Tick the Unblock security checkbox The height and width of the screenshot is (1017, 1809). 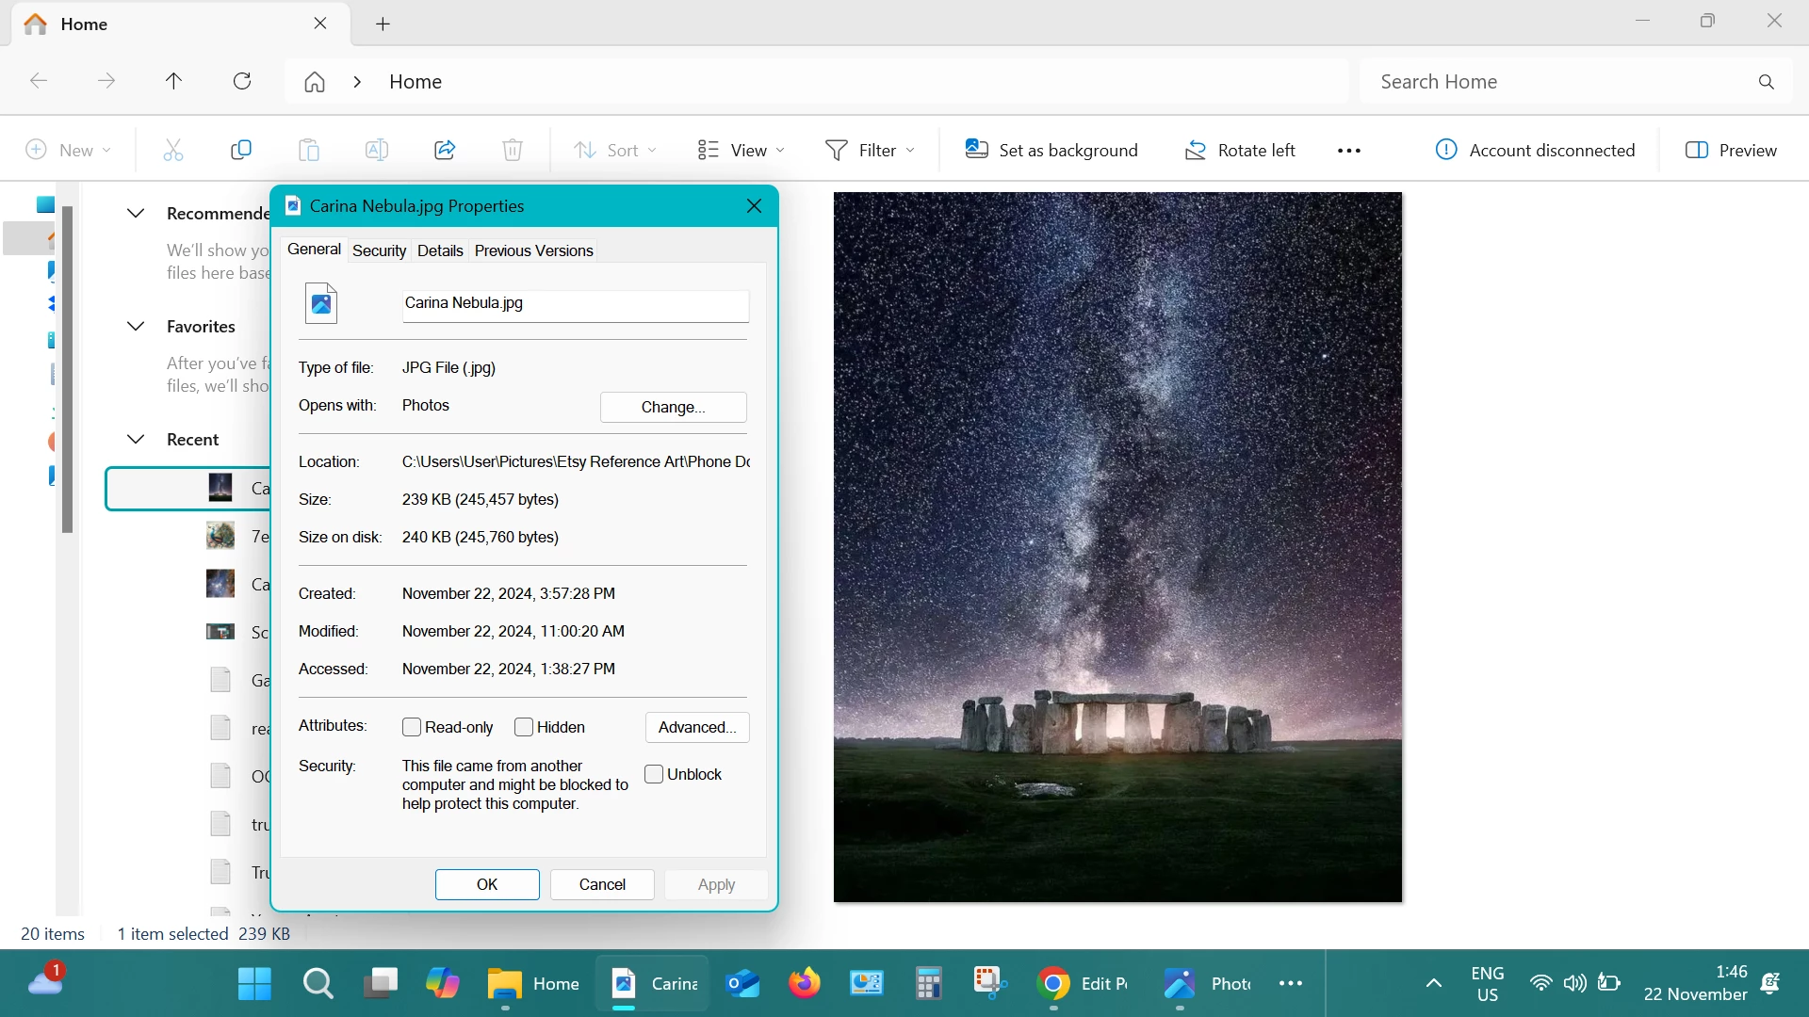654,774
